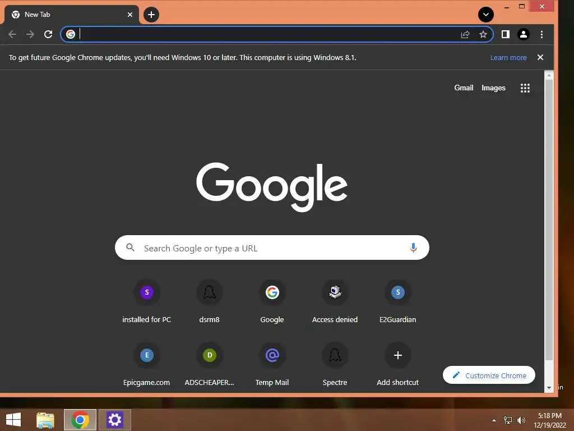This screenshot has height=431, width=574.
Task: Open Google apps grid
Action: 525,88
